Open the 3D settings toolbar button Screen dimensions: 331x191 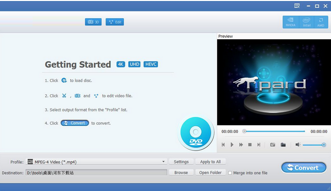click(93, 22)
